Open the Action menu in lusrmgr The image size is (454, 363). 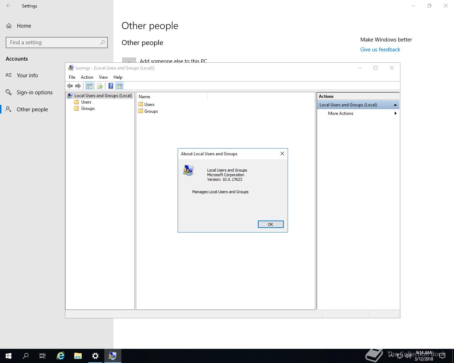pos(87,77)
